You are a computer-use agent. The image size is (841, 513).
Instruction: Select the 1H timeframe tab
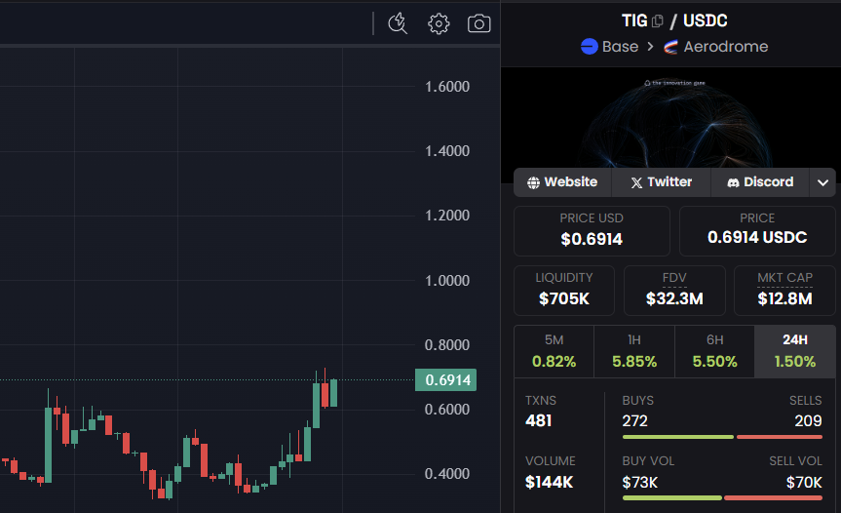pyautogui.click(x=634, y=351)
